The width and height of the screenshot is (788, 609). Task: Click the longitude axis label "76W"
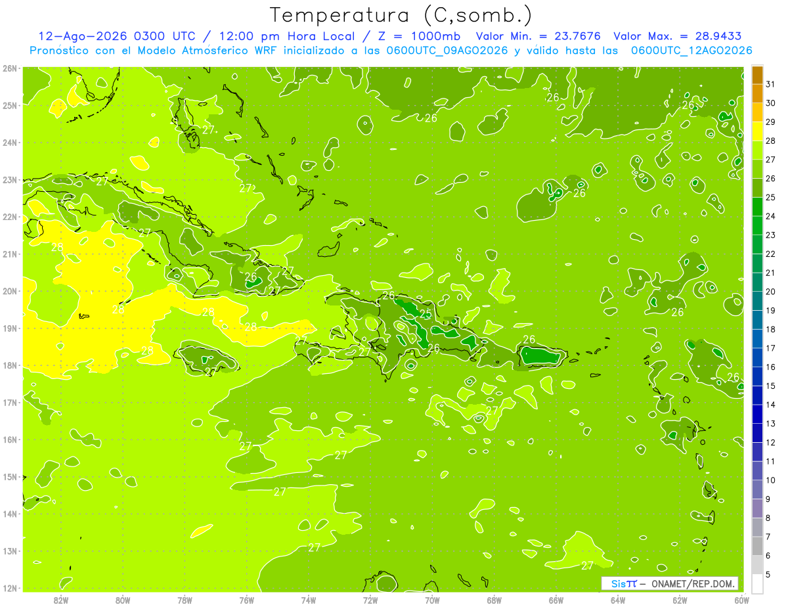click(x=246, y=600)
